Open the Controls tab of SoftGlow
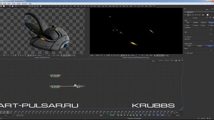Viewport: 214px width, 120px height. click(195, 18)
